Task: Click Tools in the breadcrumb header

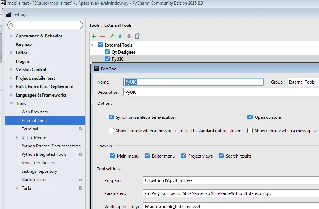Action: coord(94,25)
